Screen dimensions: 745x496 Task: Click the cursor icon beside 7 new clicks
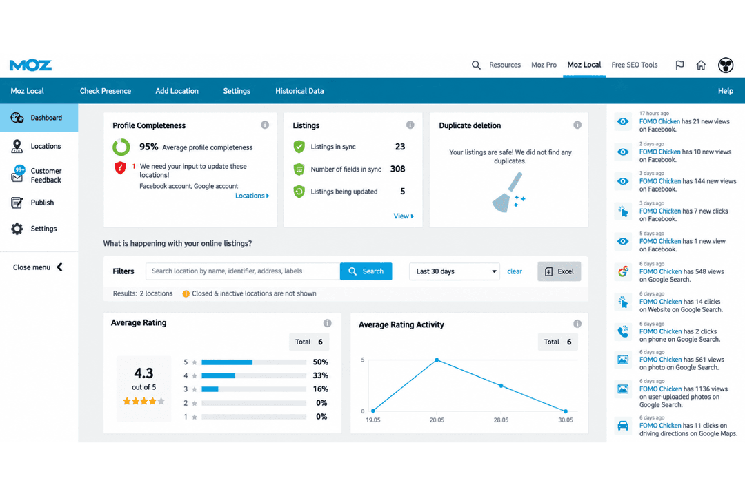pos(623,211)
